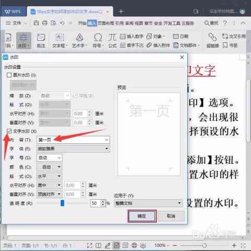Click the Drop Cap (首字下沉) tool
Screen dimensions: 251x251
[x=132, y=45]
